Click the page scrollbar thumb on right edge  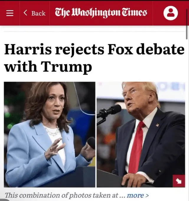pyautogui.click(x=187, y=24)
